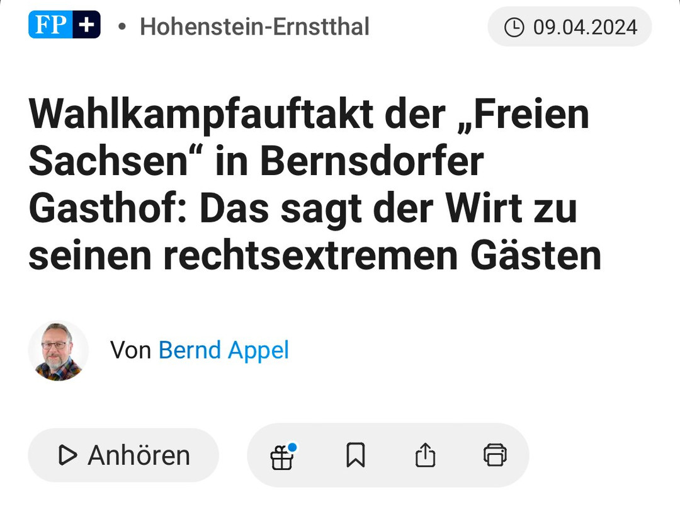The height and width of the screenshot is (509, 680).
Task: Click the play triangle icon
Action: (x=67, y=455)
